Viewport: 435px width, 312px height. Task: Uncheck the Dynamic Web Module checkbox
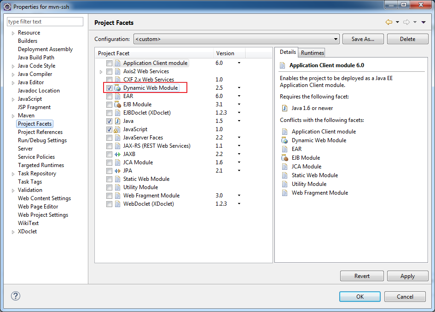pos(109,88)
